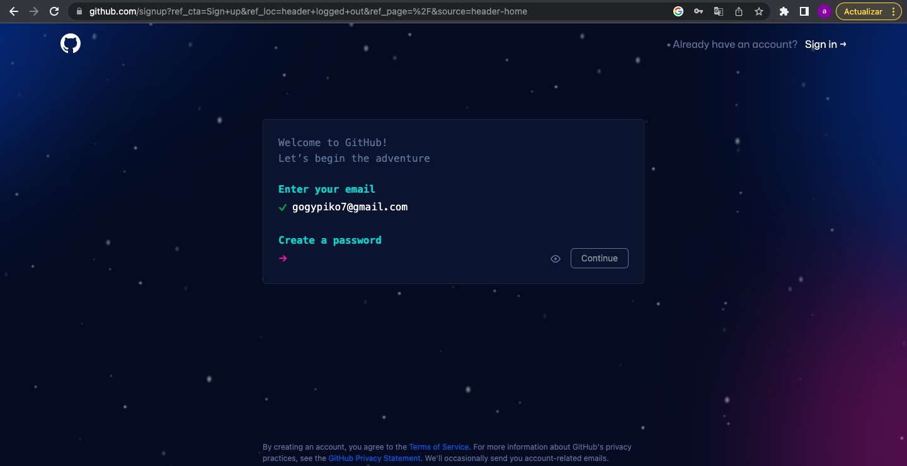The width and height of the screenshot is (907, 466).
Task: Open the purple profile avatar menu
Action: [x=824, y=11]
